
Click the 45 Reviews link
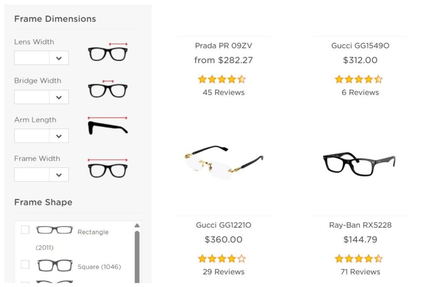pyautogui.click(x=223, y=92)
